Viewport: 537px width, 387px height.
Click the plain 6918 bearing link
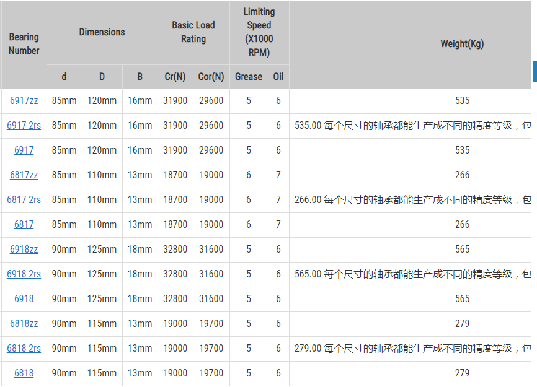pyautogui.click(x=24, y=299)
